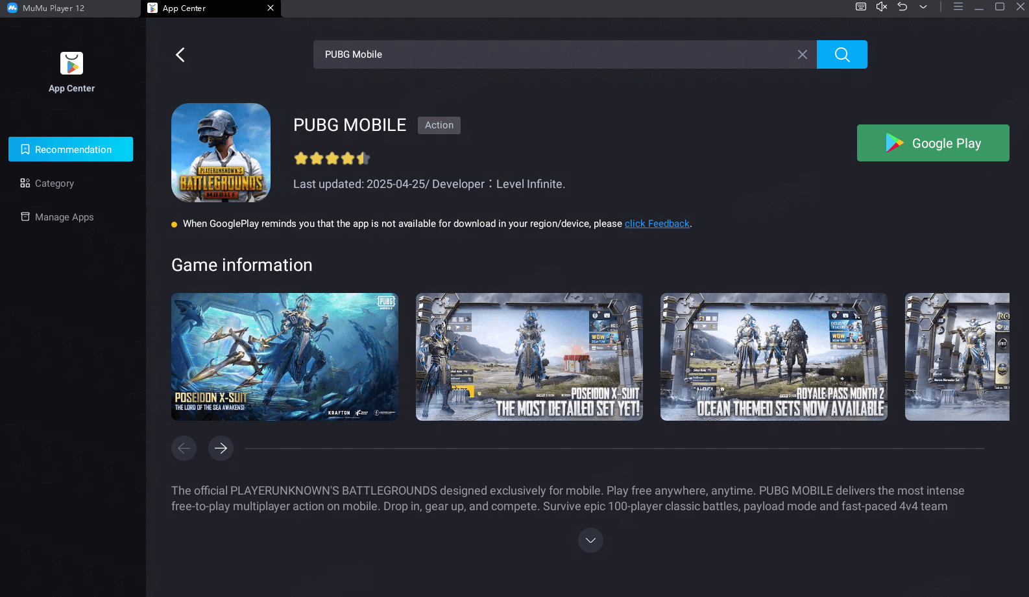Click the Action genre tag

[x=439, y=125]
